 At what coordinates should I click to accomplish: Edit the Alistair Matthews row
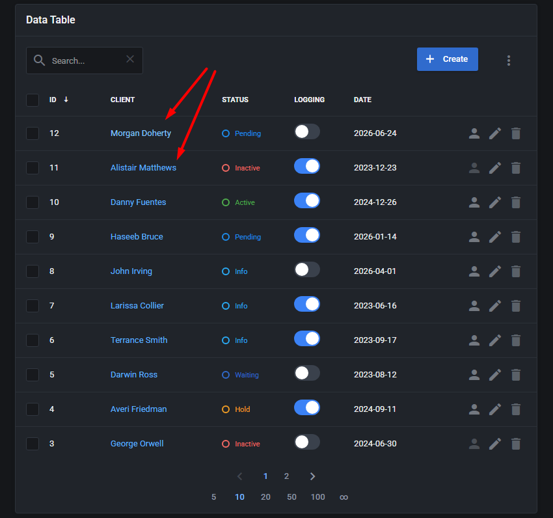coord(495,168)
